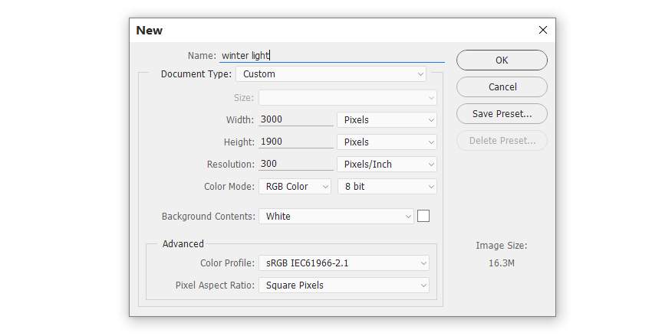
Task: Click the Name field with winter light
Action: coord(332,56)
